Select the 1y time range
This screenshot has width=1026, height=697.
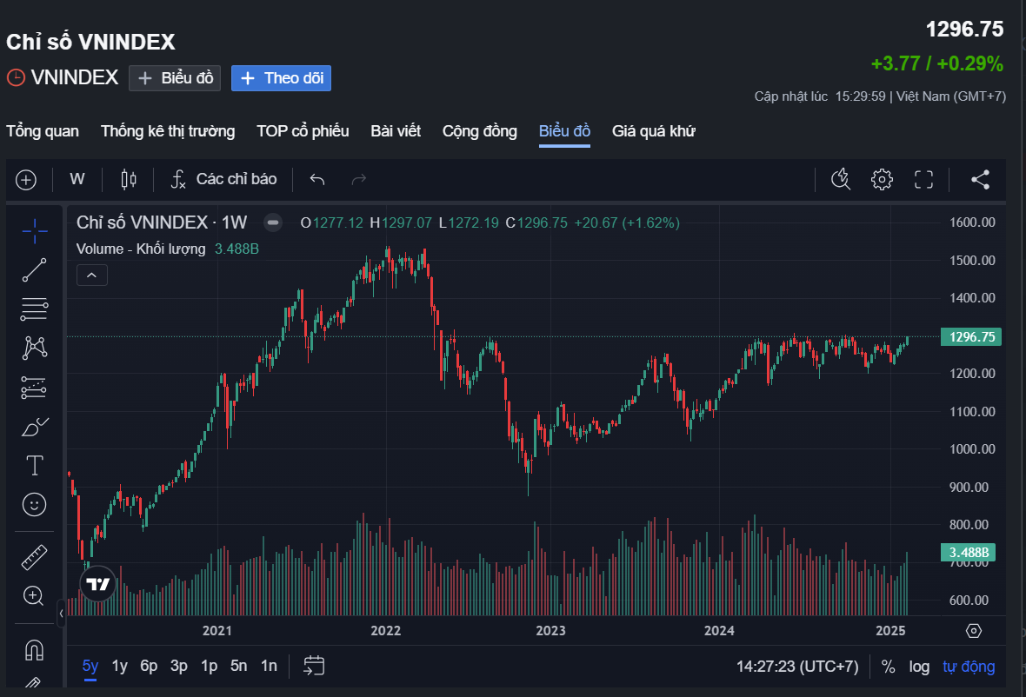tap(119, 666)
